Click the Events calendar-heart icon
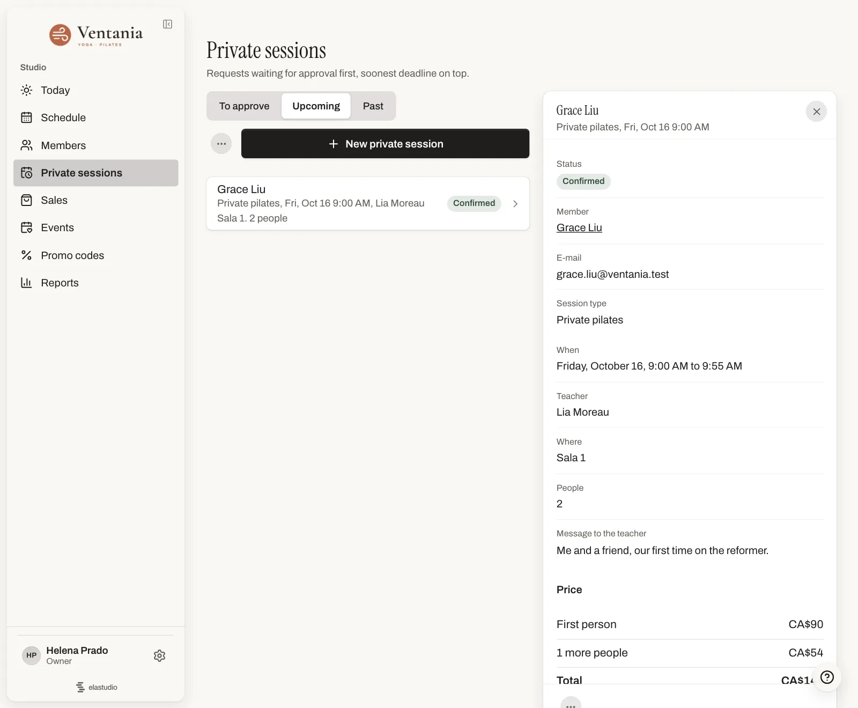 (26, 227)
